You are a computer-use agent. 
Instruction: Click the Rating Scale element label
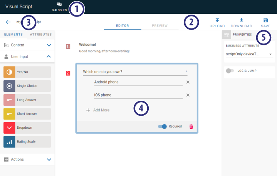(x=26, y=142)
